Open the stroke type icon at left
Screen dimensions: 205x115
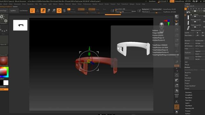coord(4,19)
